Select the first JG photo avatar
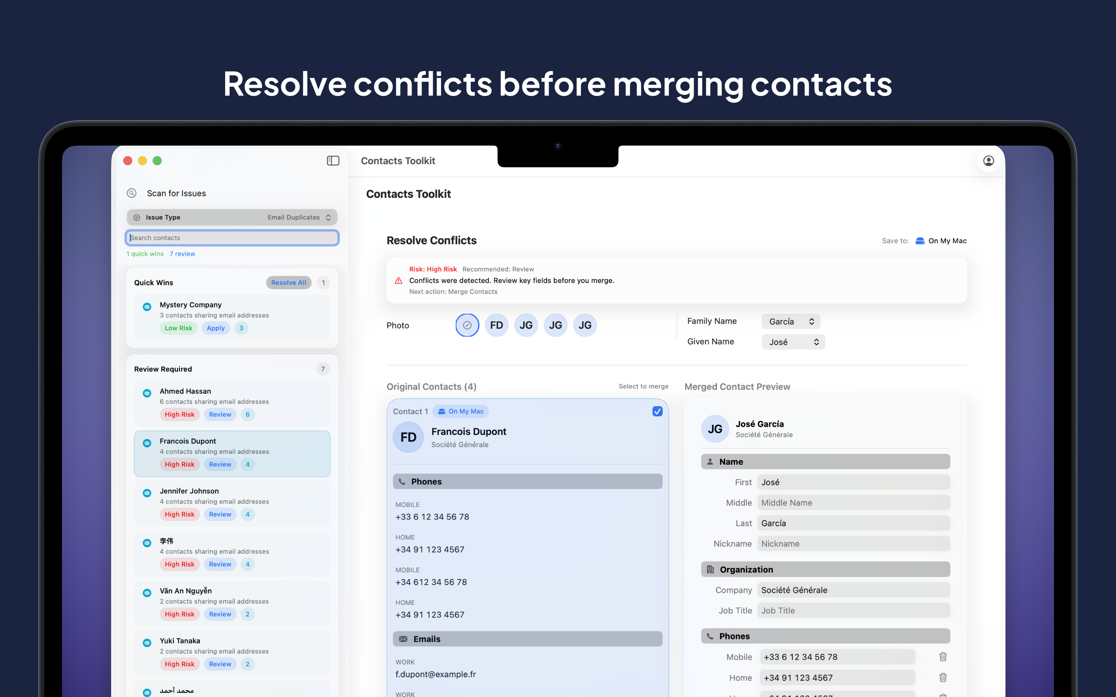This screenshot has width=1116, height=697. (526, 325)
